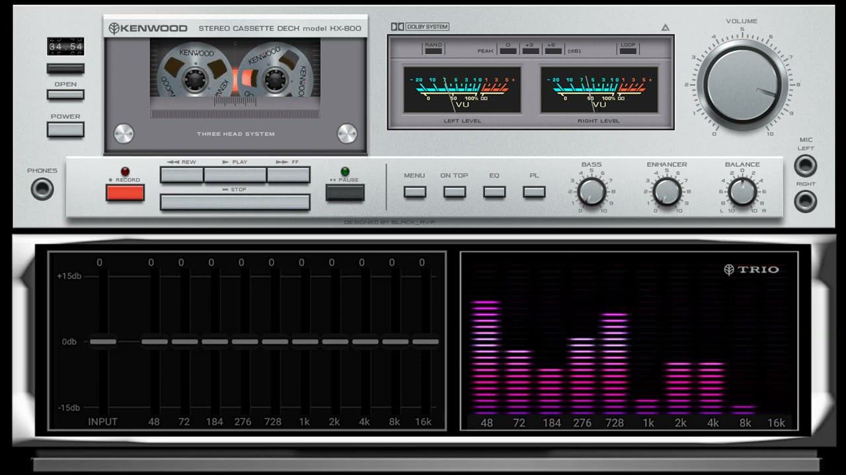Toggle the ON TOP button
The width and height of the screenshot is (846, 475).
(x=455, y=192)
